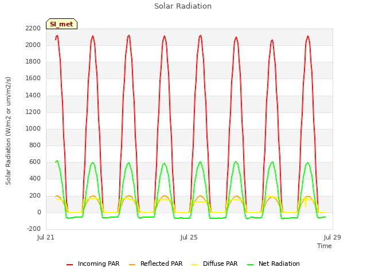Click the yellow Diffuse PAR legend swatch
This screenshot has height=275, width=367.
click(194, 265)
